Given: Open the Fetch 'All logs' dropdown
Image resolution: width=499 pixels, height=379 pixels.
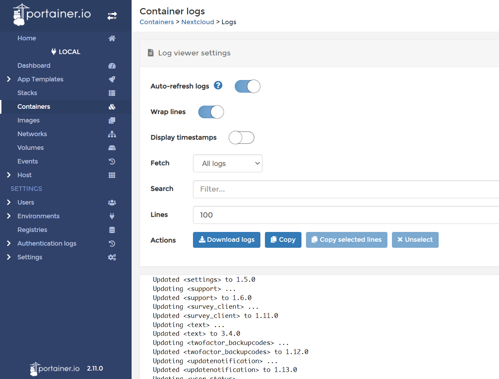Looking at the screenshot, I should [227, 164].
